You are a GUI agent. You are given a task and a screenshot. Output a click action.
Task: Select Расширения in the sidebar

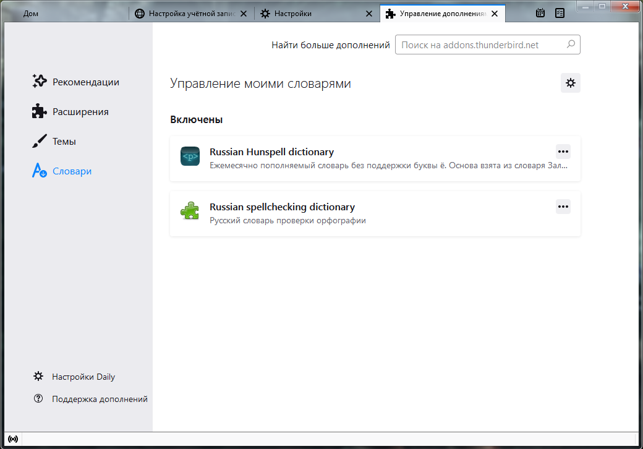pos(80,111)
